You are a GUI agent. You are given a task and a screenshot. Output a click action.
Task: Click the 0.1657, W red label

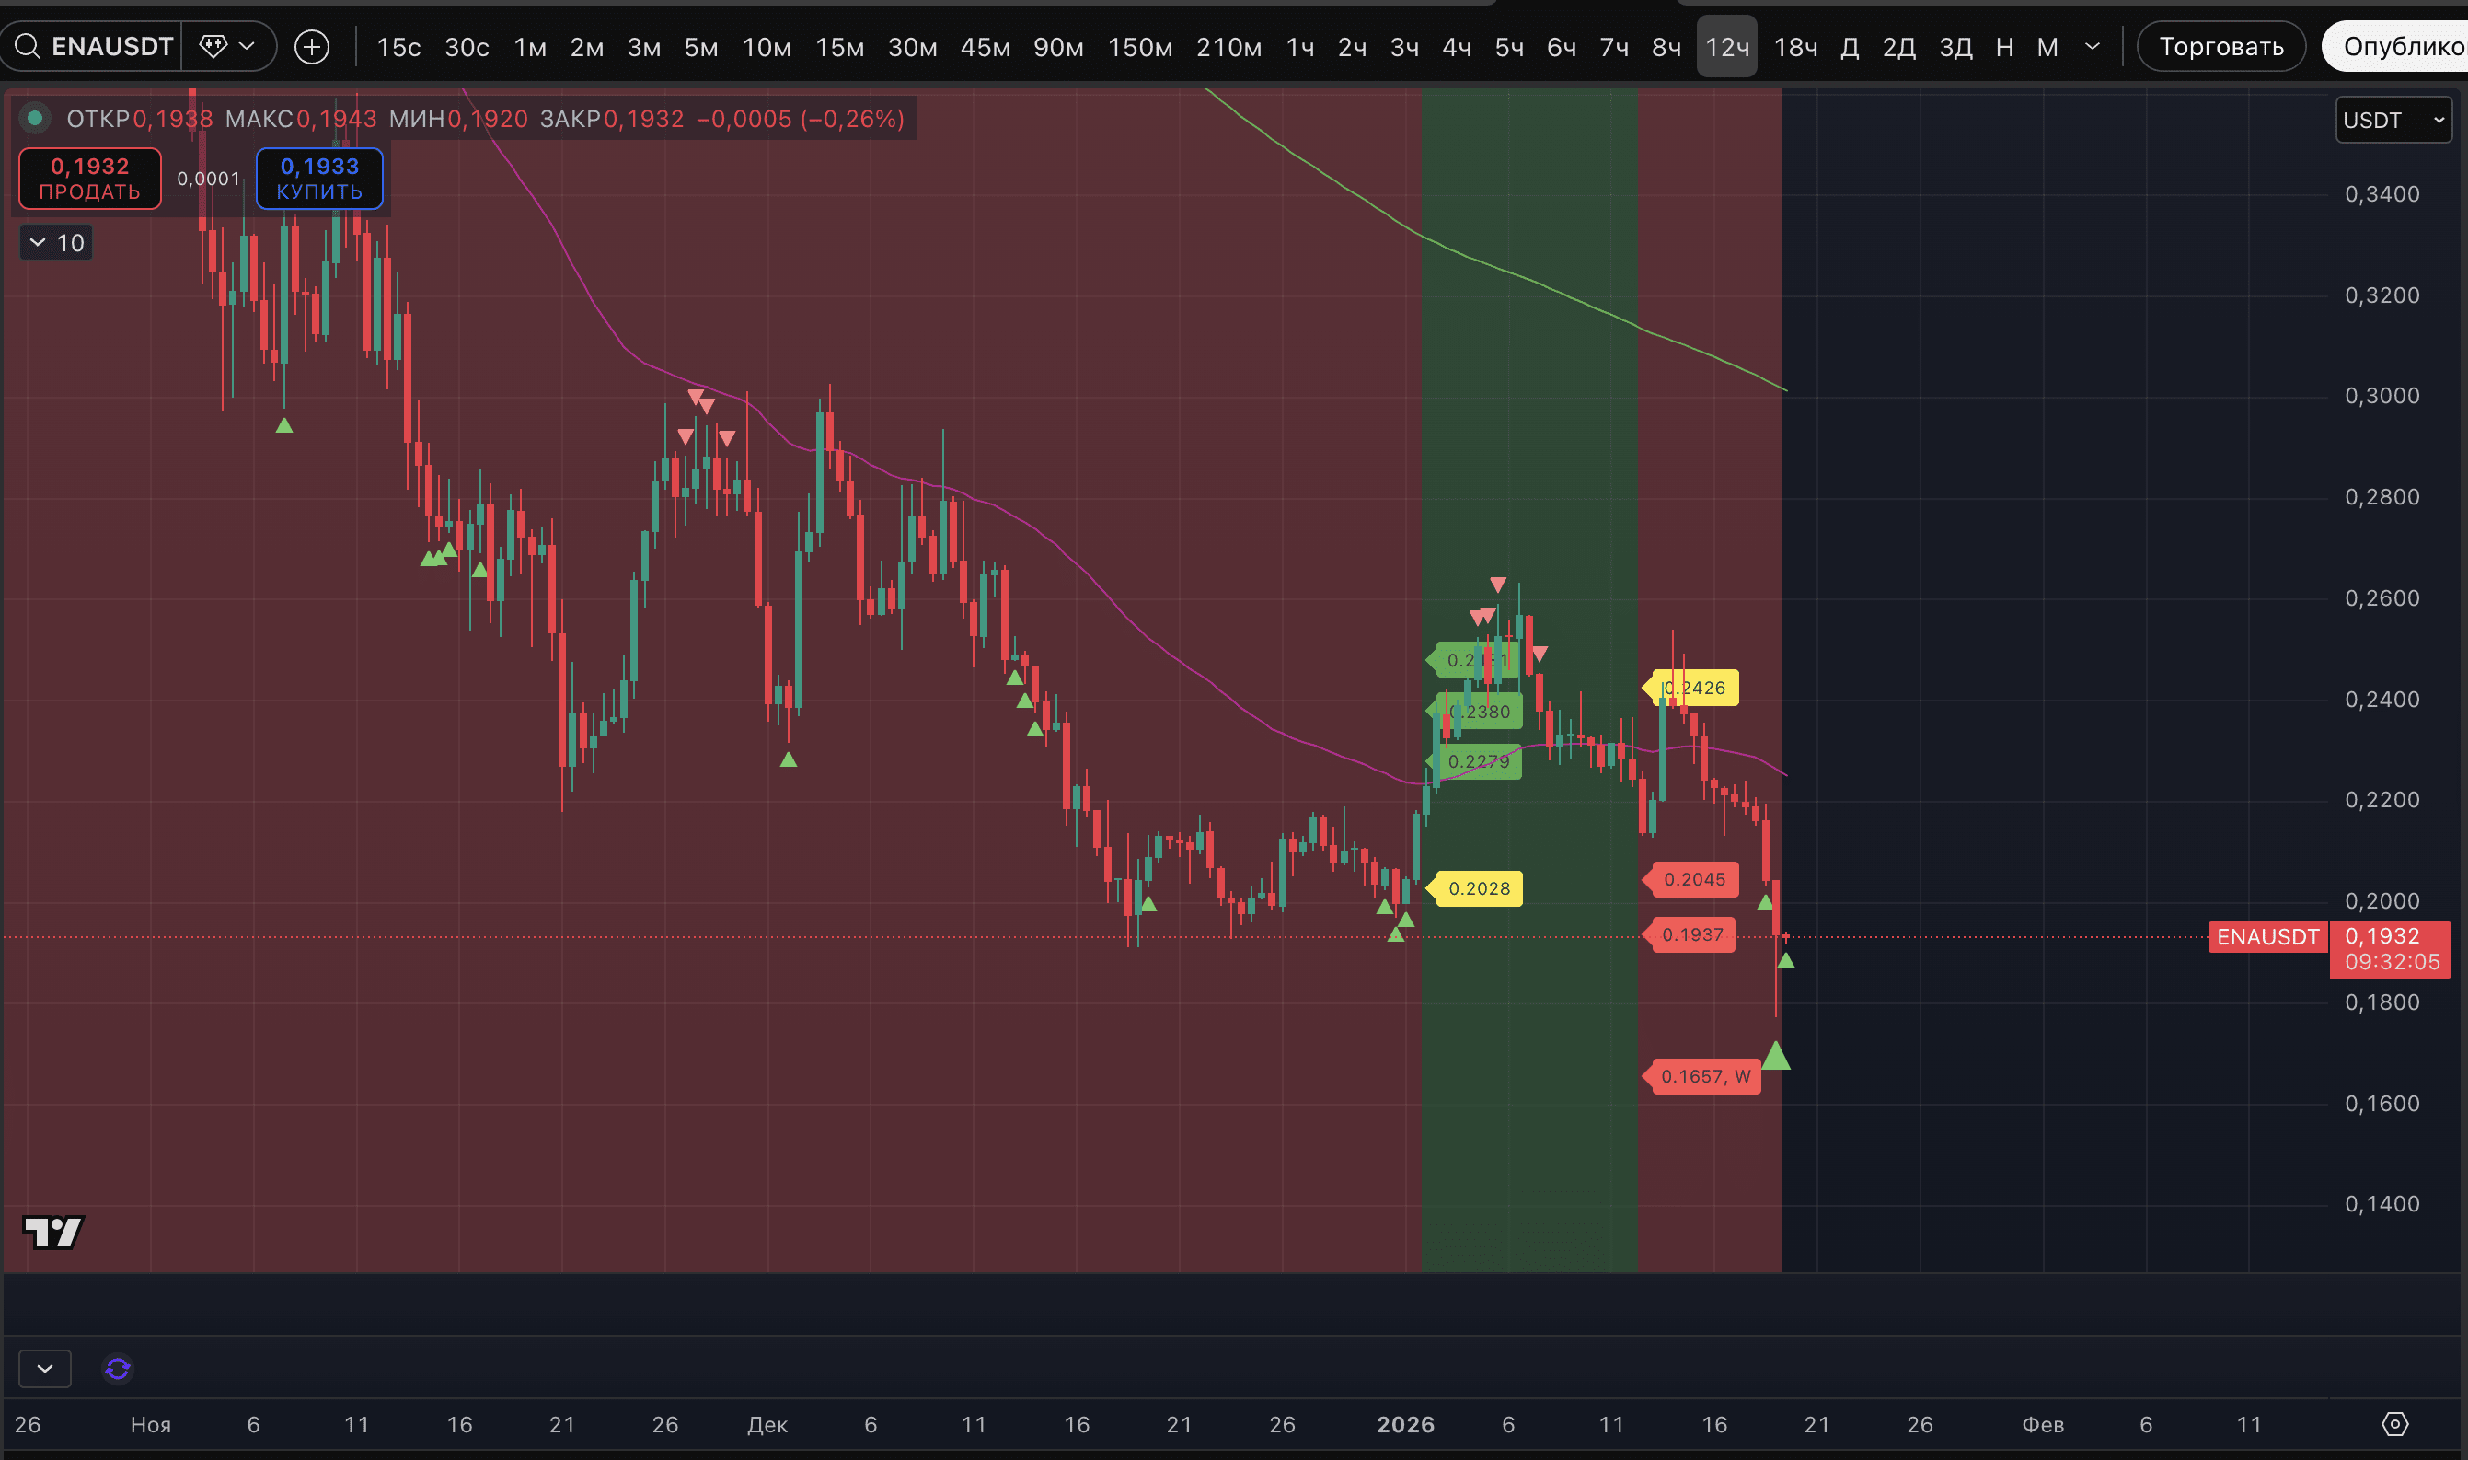coord(1706,1076)
